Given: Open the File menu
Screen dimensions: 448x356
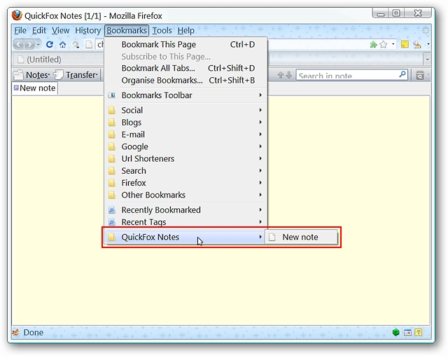Looking at the screenshot, I should (x=20, y=31).
